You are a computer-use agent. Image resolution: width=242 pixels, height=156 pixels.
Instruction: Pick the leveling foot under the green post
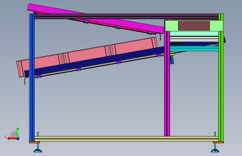click(x=215, y=151)
